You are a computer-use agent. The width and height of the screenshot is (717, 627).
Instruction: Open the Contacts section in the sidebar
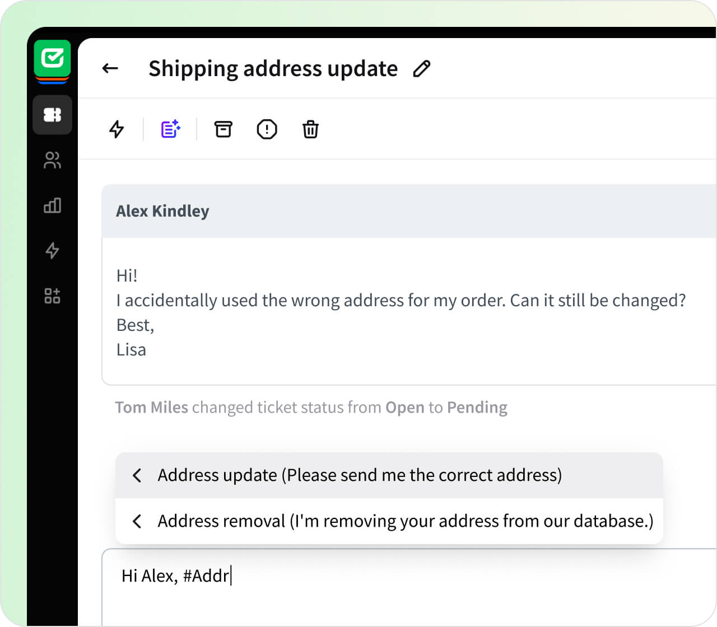click(x=52, y=161)
